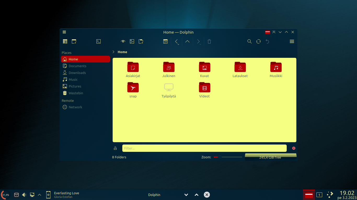The width and height of the screenshot is (357, 200).
Task: Click the red pin icon in the title bar
Action: [268, 32]
